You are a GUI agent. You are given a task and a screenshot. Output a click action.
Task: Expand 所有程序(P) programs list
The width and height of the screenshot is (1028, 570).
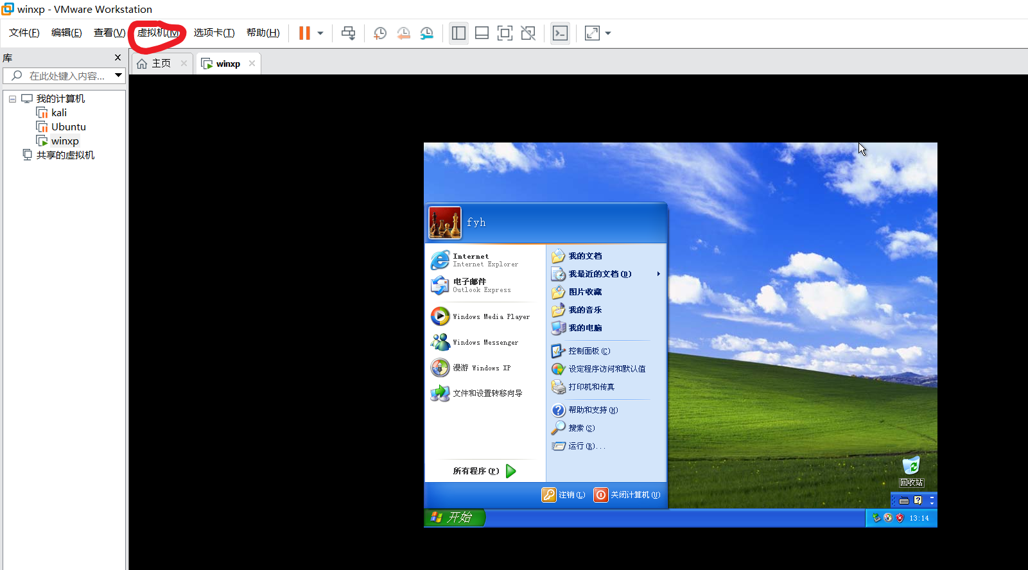pos(485,471)
